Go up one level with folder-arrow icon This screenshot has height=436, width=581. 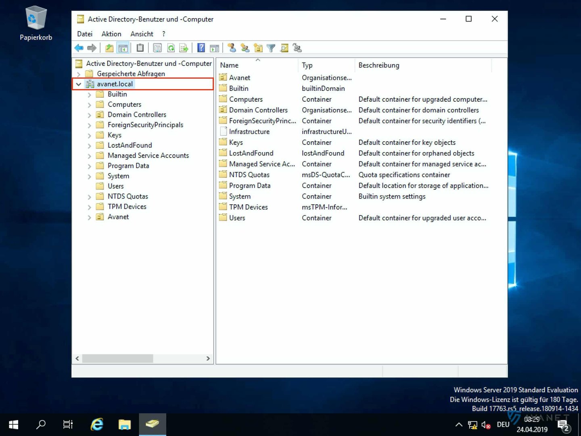coord(109,48)
